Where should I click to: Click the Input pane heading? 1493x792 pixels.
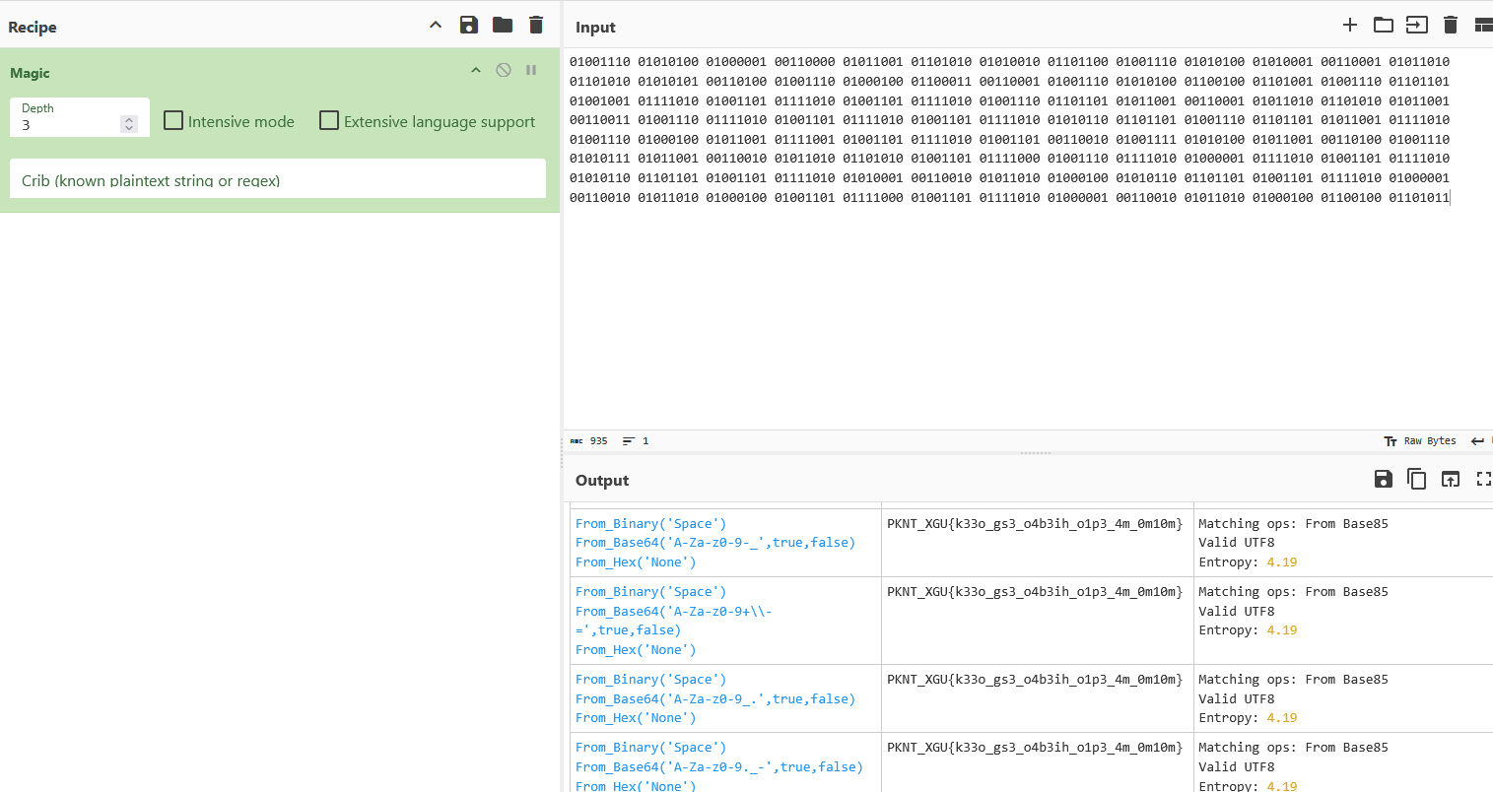[x=595, y=28]
